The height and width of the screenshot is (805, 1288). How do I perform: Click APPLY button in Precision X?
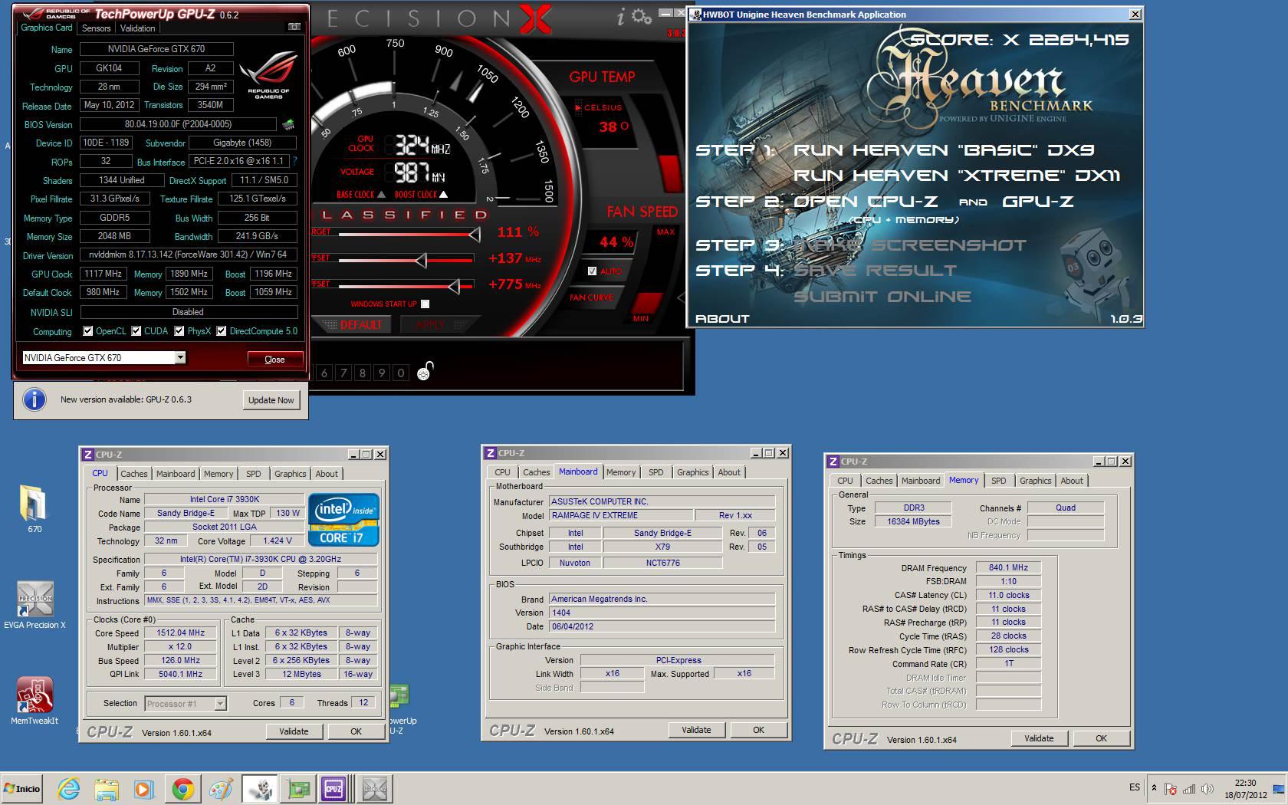click(x=430, y=325)
